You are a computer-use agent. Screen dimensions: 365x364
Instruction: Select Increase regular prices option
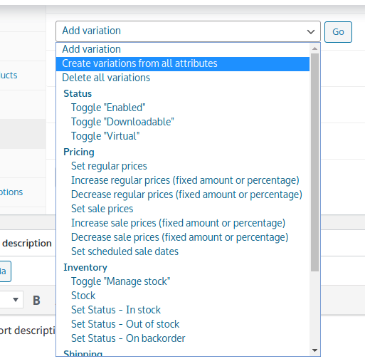coord(183,180)
